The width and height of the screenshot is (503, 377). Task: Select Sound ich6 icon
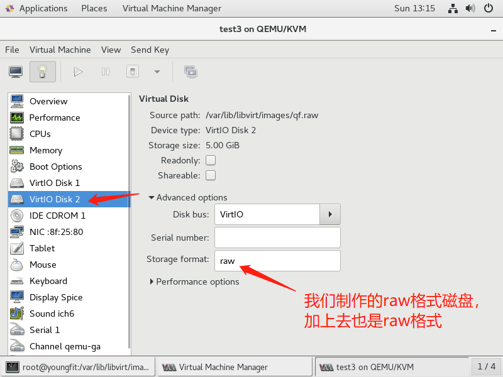click(x=17, y=314)
